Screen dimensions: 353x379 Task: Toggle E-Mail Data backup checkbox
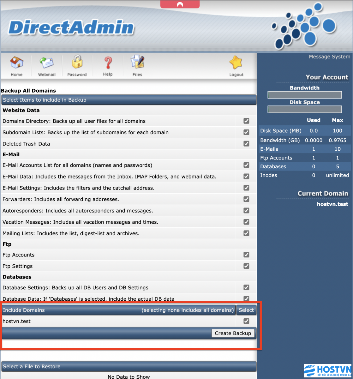tap(246, 176)
